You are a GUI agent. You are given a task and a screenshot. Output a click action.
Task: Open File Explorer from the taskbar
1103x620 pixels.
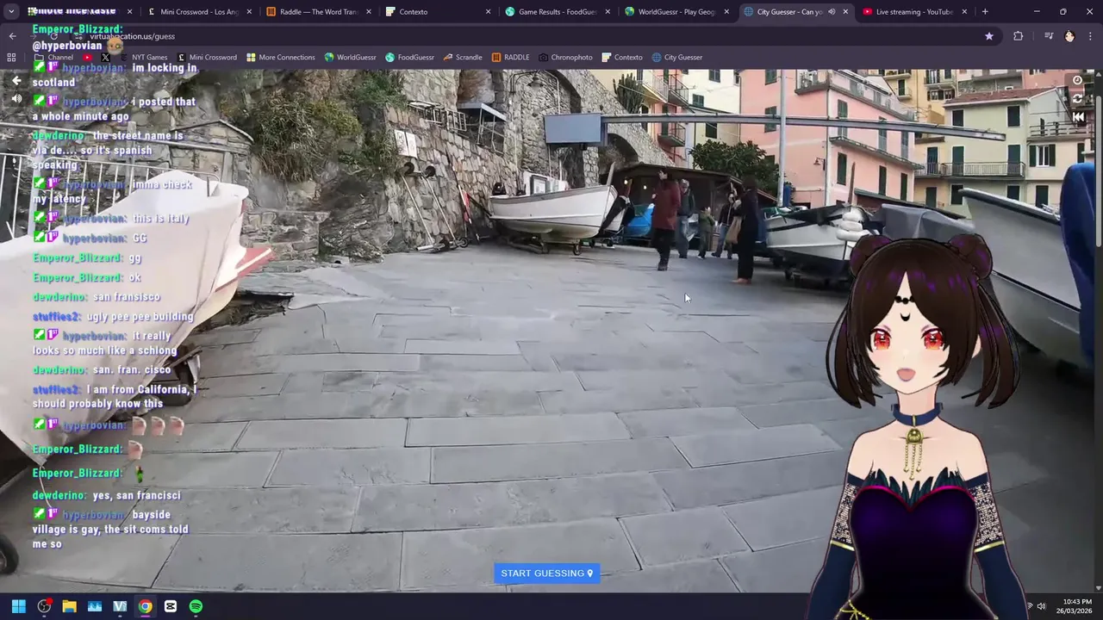[69, 606]
